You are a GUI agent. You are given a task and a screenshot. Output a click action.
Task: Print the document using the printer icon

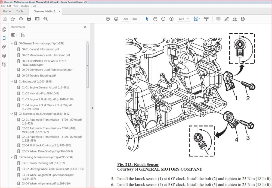(x=29, y=19)
